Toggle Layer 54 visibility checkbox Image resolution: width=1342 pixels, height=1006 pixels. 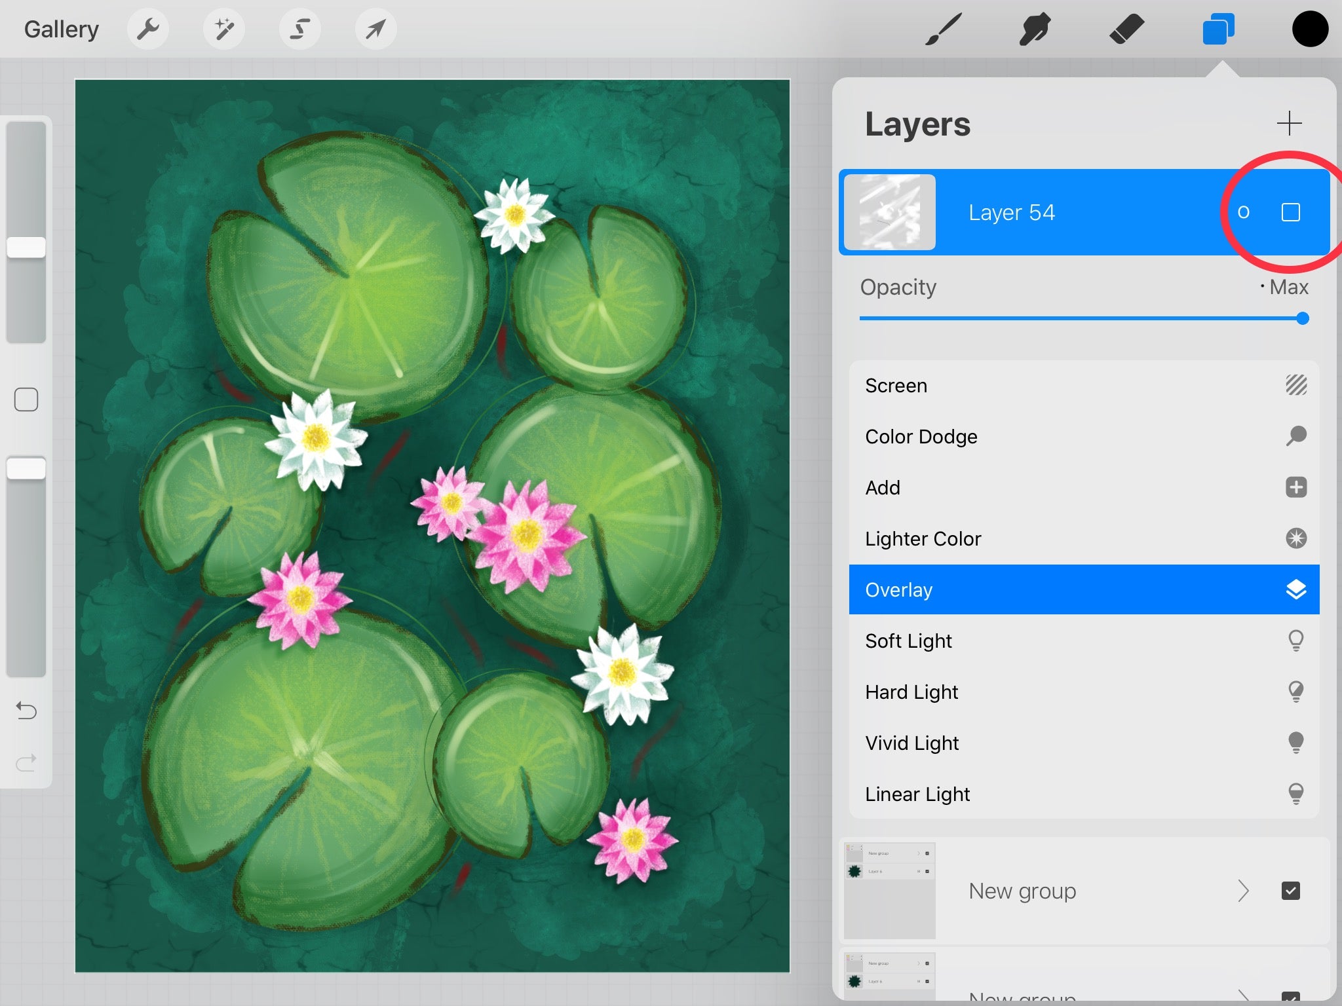click(1290, 212)
